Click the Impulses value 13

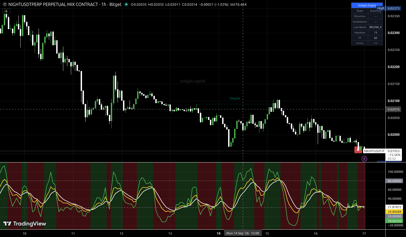tap(375, 33)
